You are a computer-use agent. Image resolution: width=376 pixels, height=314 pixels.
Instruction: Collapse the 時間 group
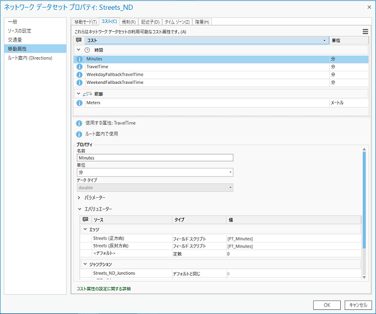point(79,50)
